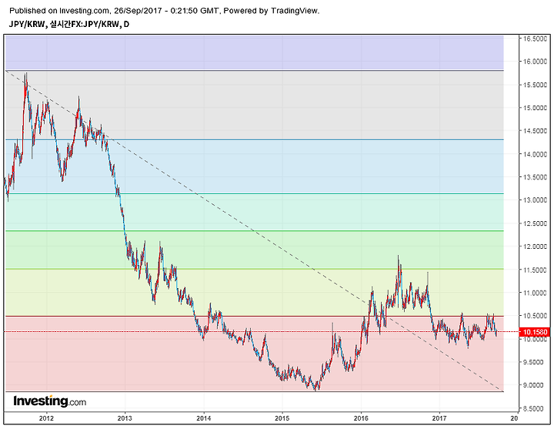Click the 2014 year label on the time axis
Image resolution: width=554 pixels, height=426 pixels.
coord(203,418)
